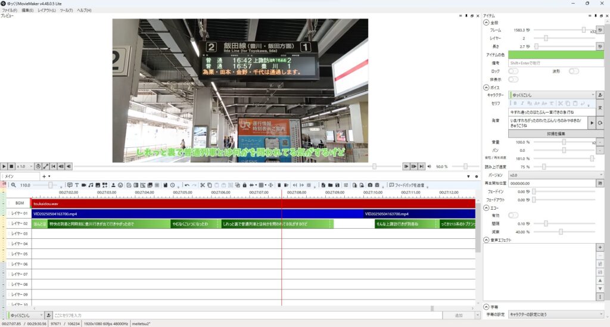Open the キャラクター dropdown showing ゆっくりこいし
The image size is (610, 327).
coord(551,95)
